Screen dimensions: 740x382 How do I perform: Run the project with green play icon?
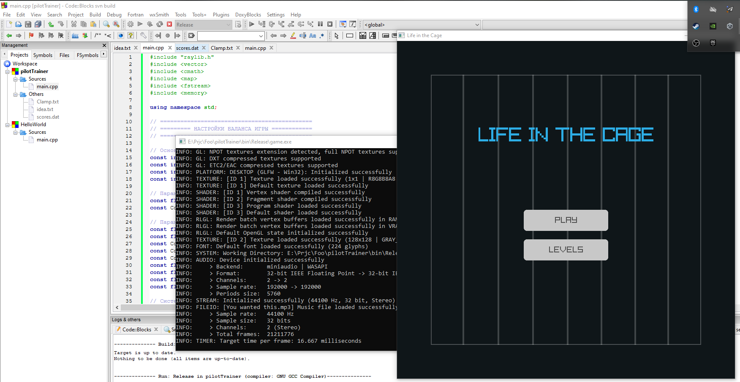140,24
